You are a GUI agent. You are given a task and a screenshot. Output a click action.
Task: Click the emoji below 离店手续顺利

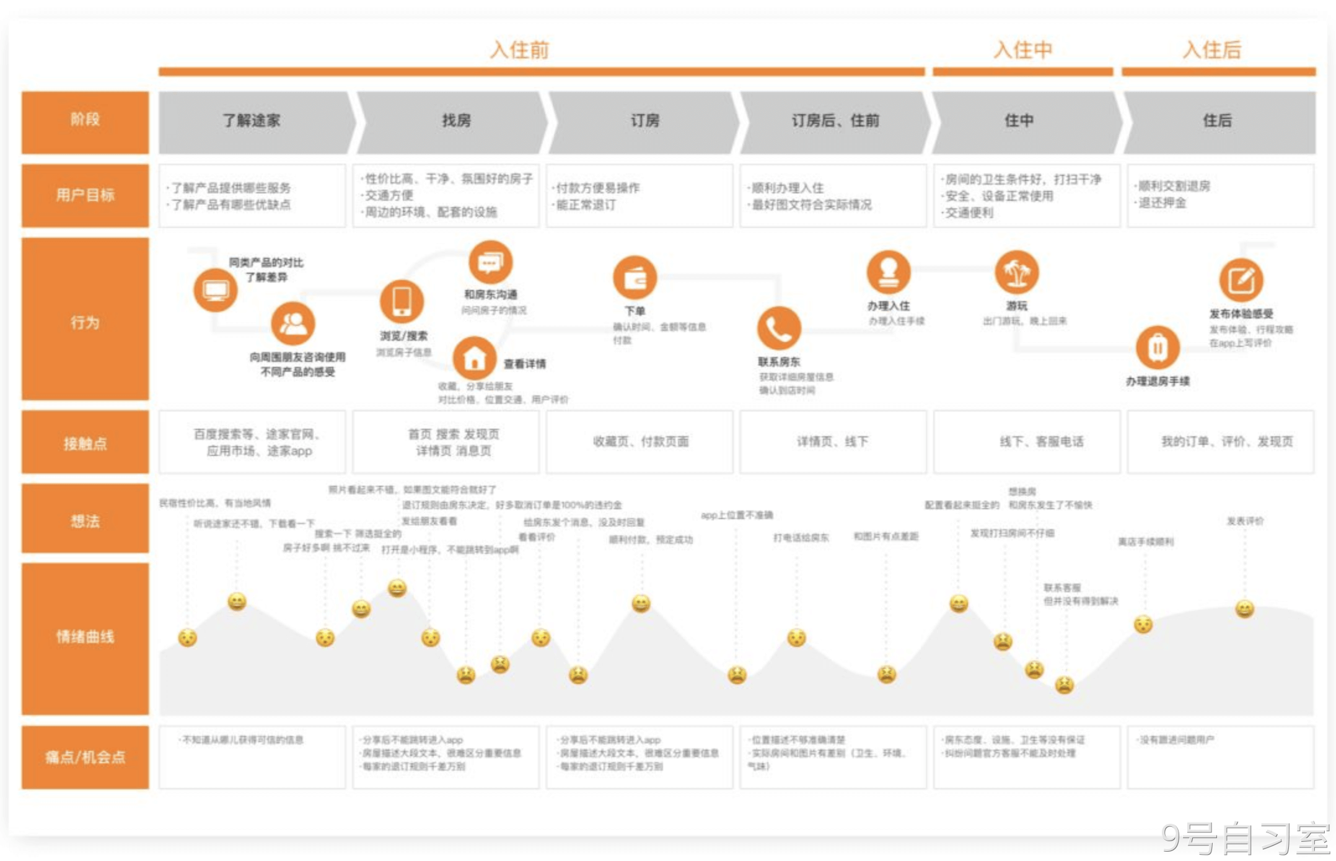[x=1143, y=624]
